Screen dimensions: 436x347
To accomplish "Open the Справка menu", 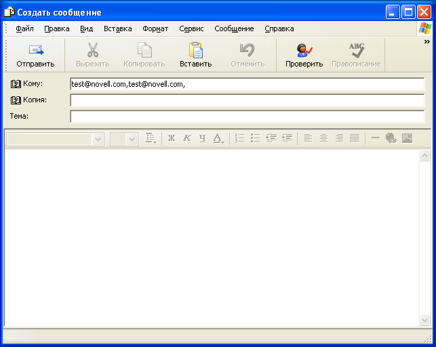I will pyautogui.click(x=279, y=28).
